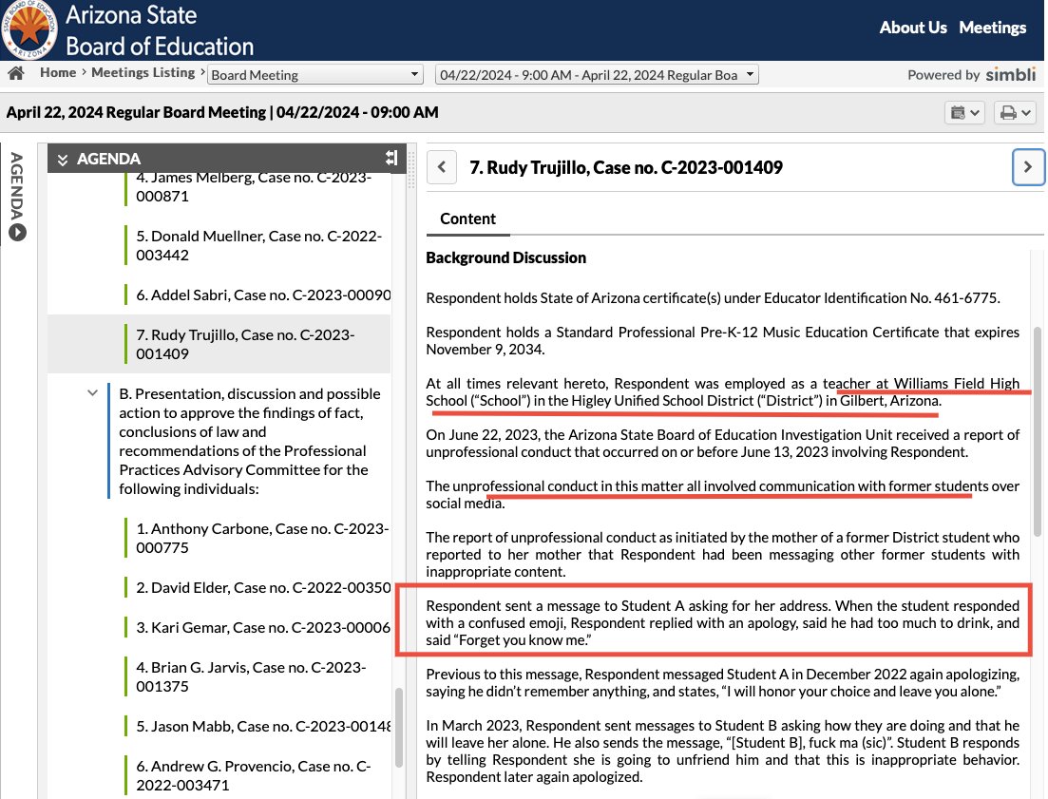Select agenda item 4. Brian G. Jarvis
Screen dimensions: 1048x799
click(251, 676)
